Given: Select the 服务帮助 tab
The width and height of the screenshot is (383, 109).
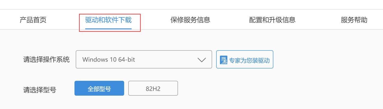Looking at the screenshot, I should point(354,20).
